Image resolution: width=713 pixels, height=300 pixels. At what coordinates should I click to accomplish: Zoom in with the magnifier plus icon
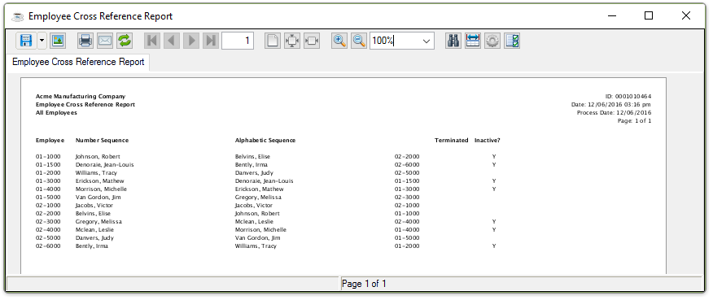click(339, 41)
